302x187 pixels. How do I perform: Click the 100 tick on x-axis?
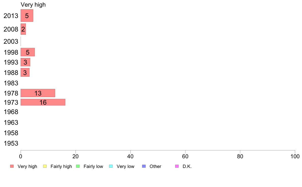click(295, 156)
